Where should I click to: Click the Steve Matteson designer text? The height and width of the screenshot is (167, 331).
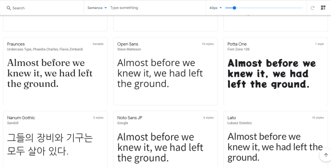(129, 49)
